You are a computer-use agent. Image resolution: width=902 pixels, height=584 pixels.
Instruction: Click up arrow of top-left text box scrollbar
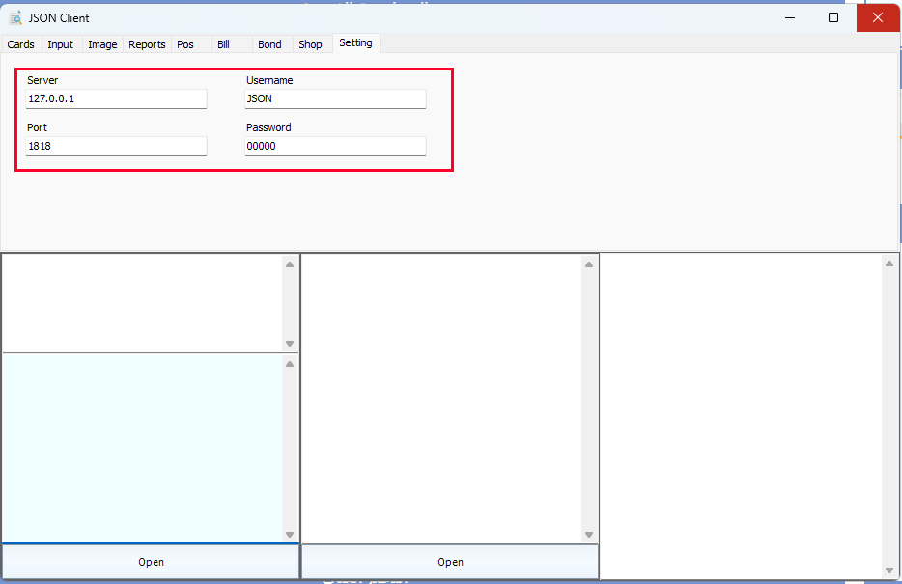[x=290, y=264]
